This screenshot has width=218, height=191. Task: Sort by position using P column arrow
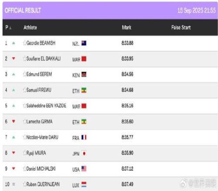coord(10,28)
